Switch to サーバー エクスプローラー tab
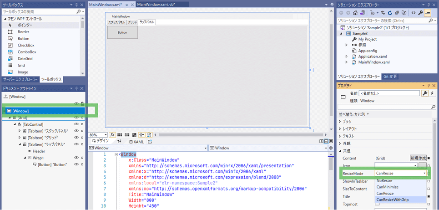 pyautogui.click(x=20, y=79)
